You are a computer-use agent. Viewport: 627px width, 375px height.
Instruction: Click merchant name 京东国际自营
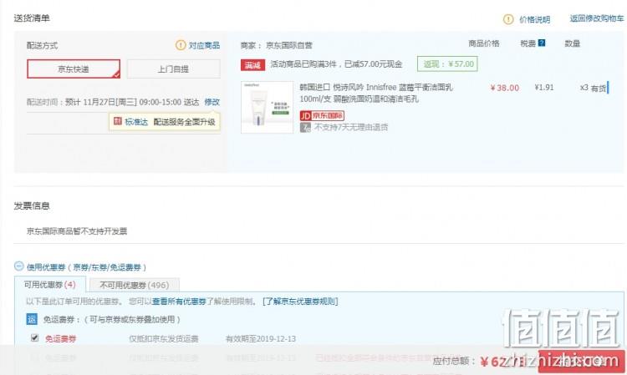click(x=289, y=46)
